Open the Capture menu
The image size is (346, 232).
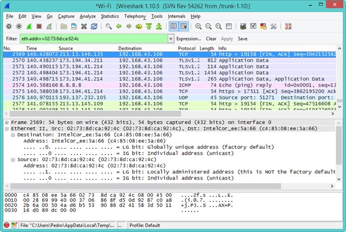click(x=66, y=16)
